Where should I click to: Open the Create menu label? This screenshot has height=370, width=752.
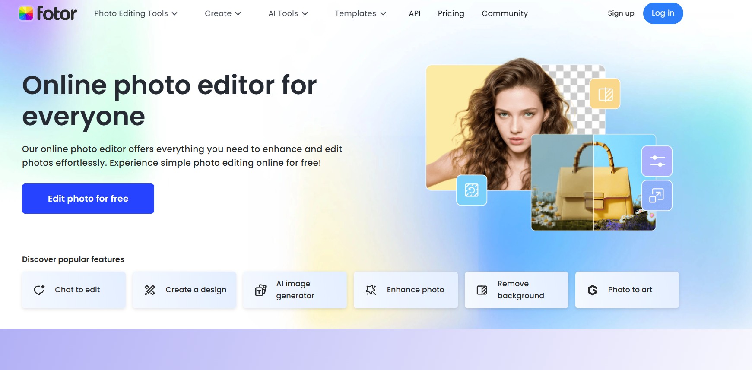click(218, 13)
